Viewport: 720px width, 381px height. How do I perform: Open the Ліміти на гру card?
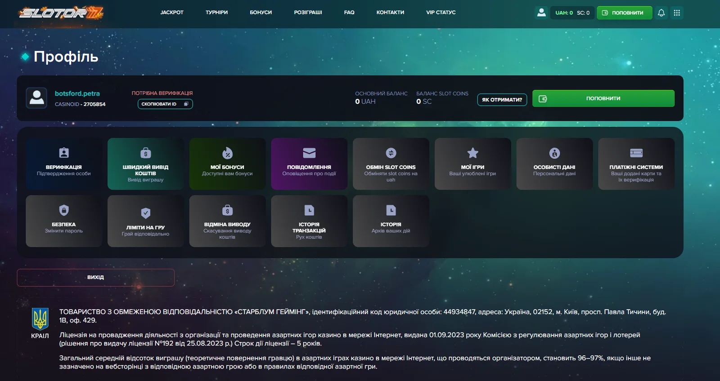point(146,221)
